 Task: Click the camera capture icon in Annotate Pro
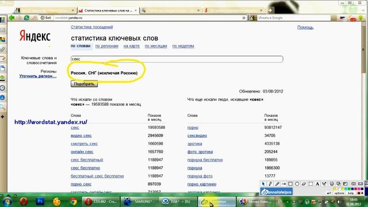[x=354, y=184]
